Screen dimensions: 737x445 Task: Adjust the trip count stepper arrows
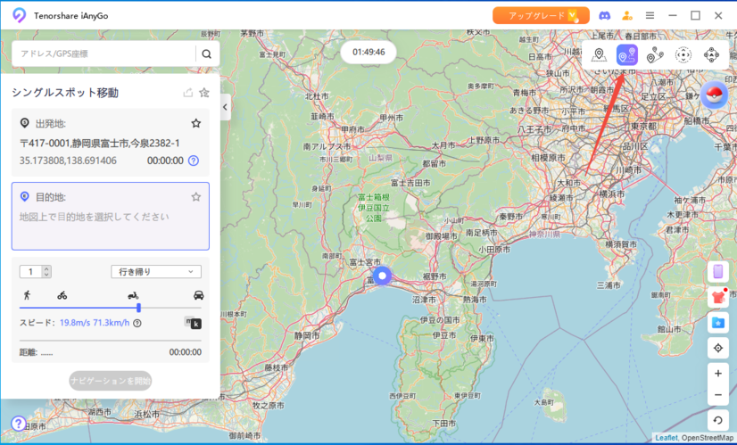tap(46, 271)
